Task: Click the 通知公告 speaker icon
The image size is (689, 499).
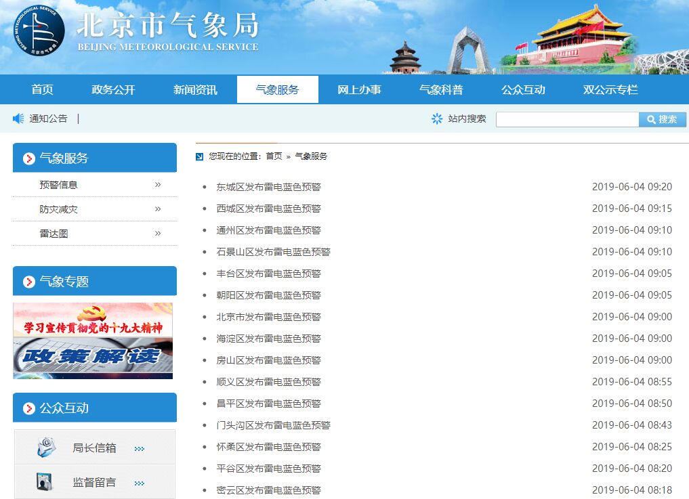Action: [18, 118]
